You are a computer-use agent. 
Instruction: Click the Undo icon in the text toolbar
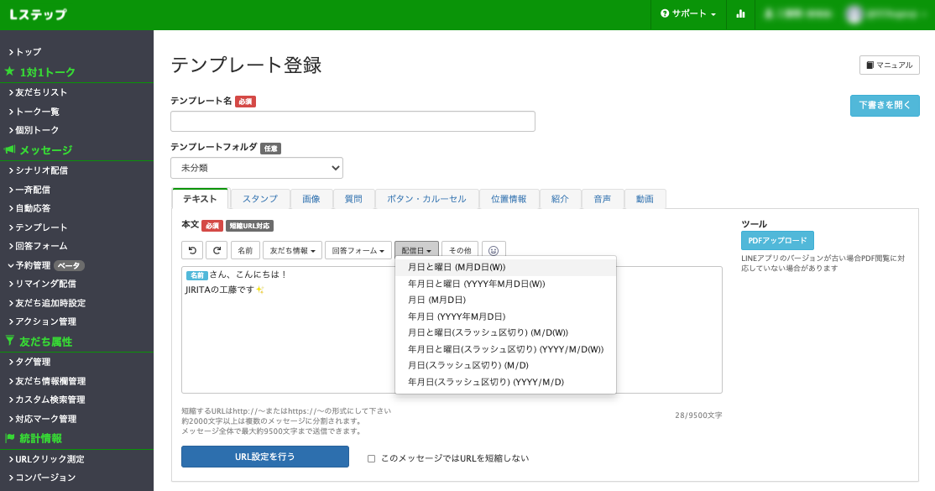click(x=191, y=249)
